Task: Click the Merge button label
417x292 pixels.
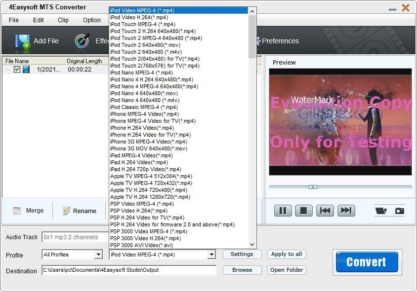Action: [x=35, y=211]
